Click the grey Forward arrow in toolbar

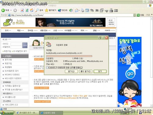[15, 10]
